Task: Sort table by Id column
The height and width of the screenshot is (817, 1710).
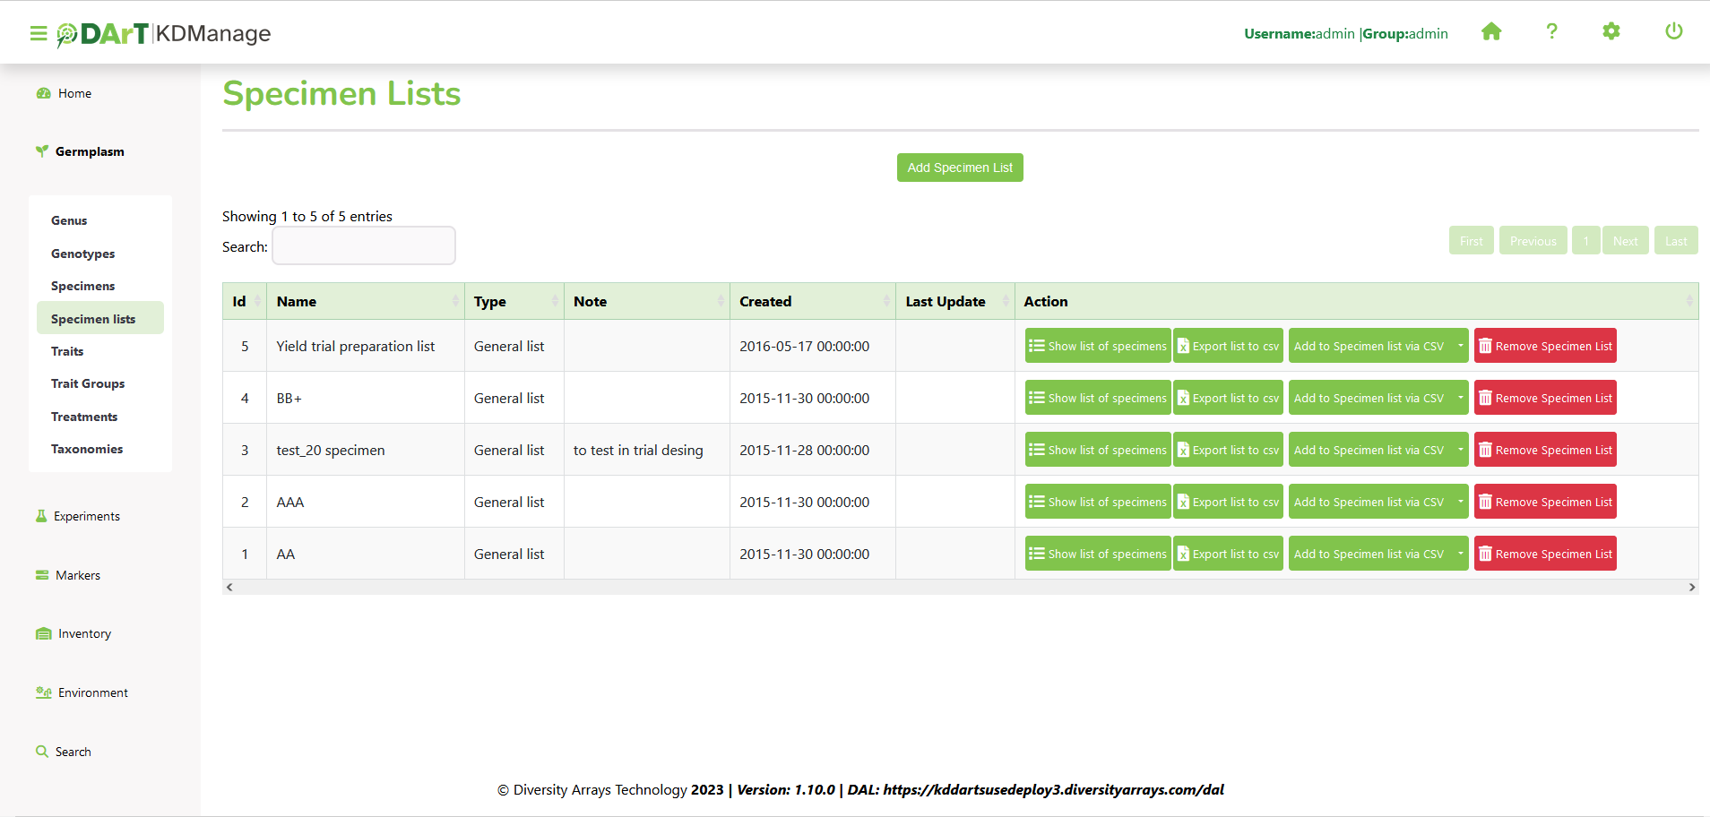Action: click(x=244, y=302)
